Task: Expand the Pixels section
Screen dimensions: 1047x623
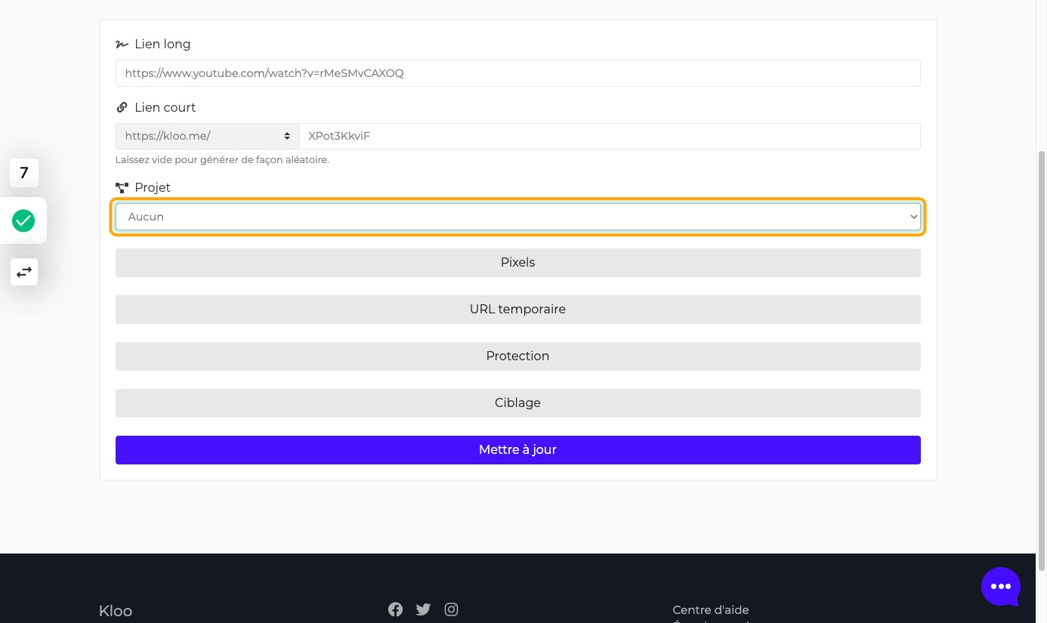Action: (517, 263)
